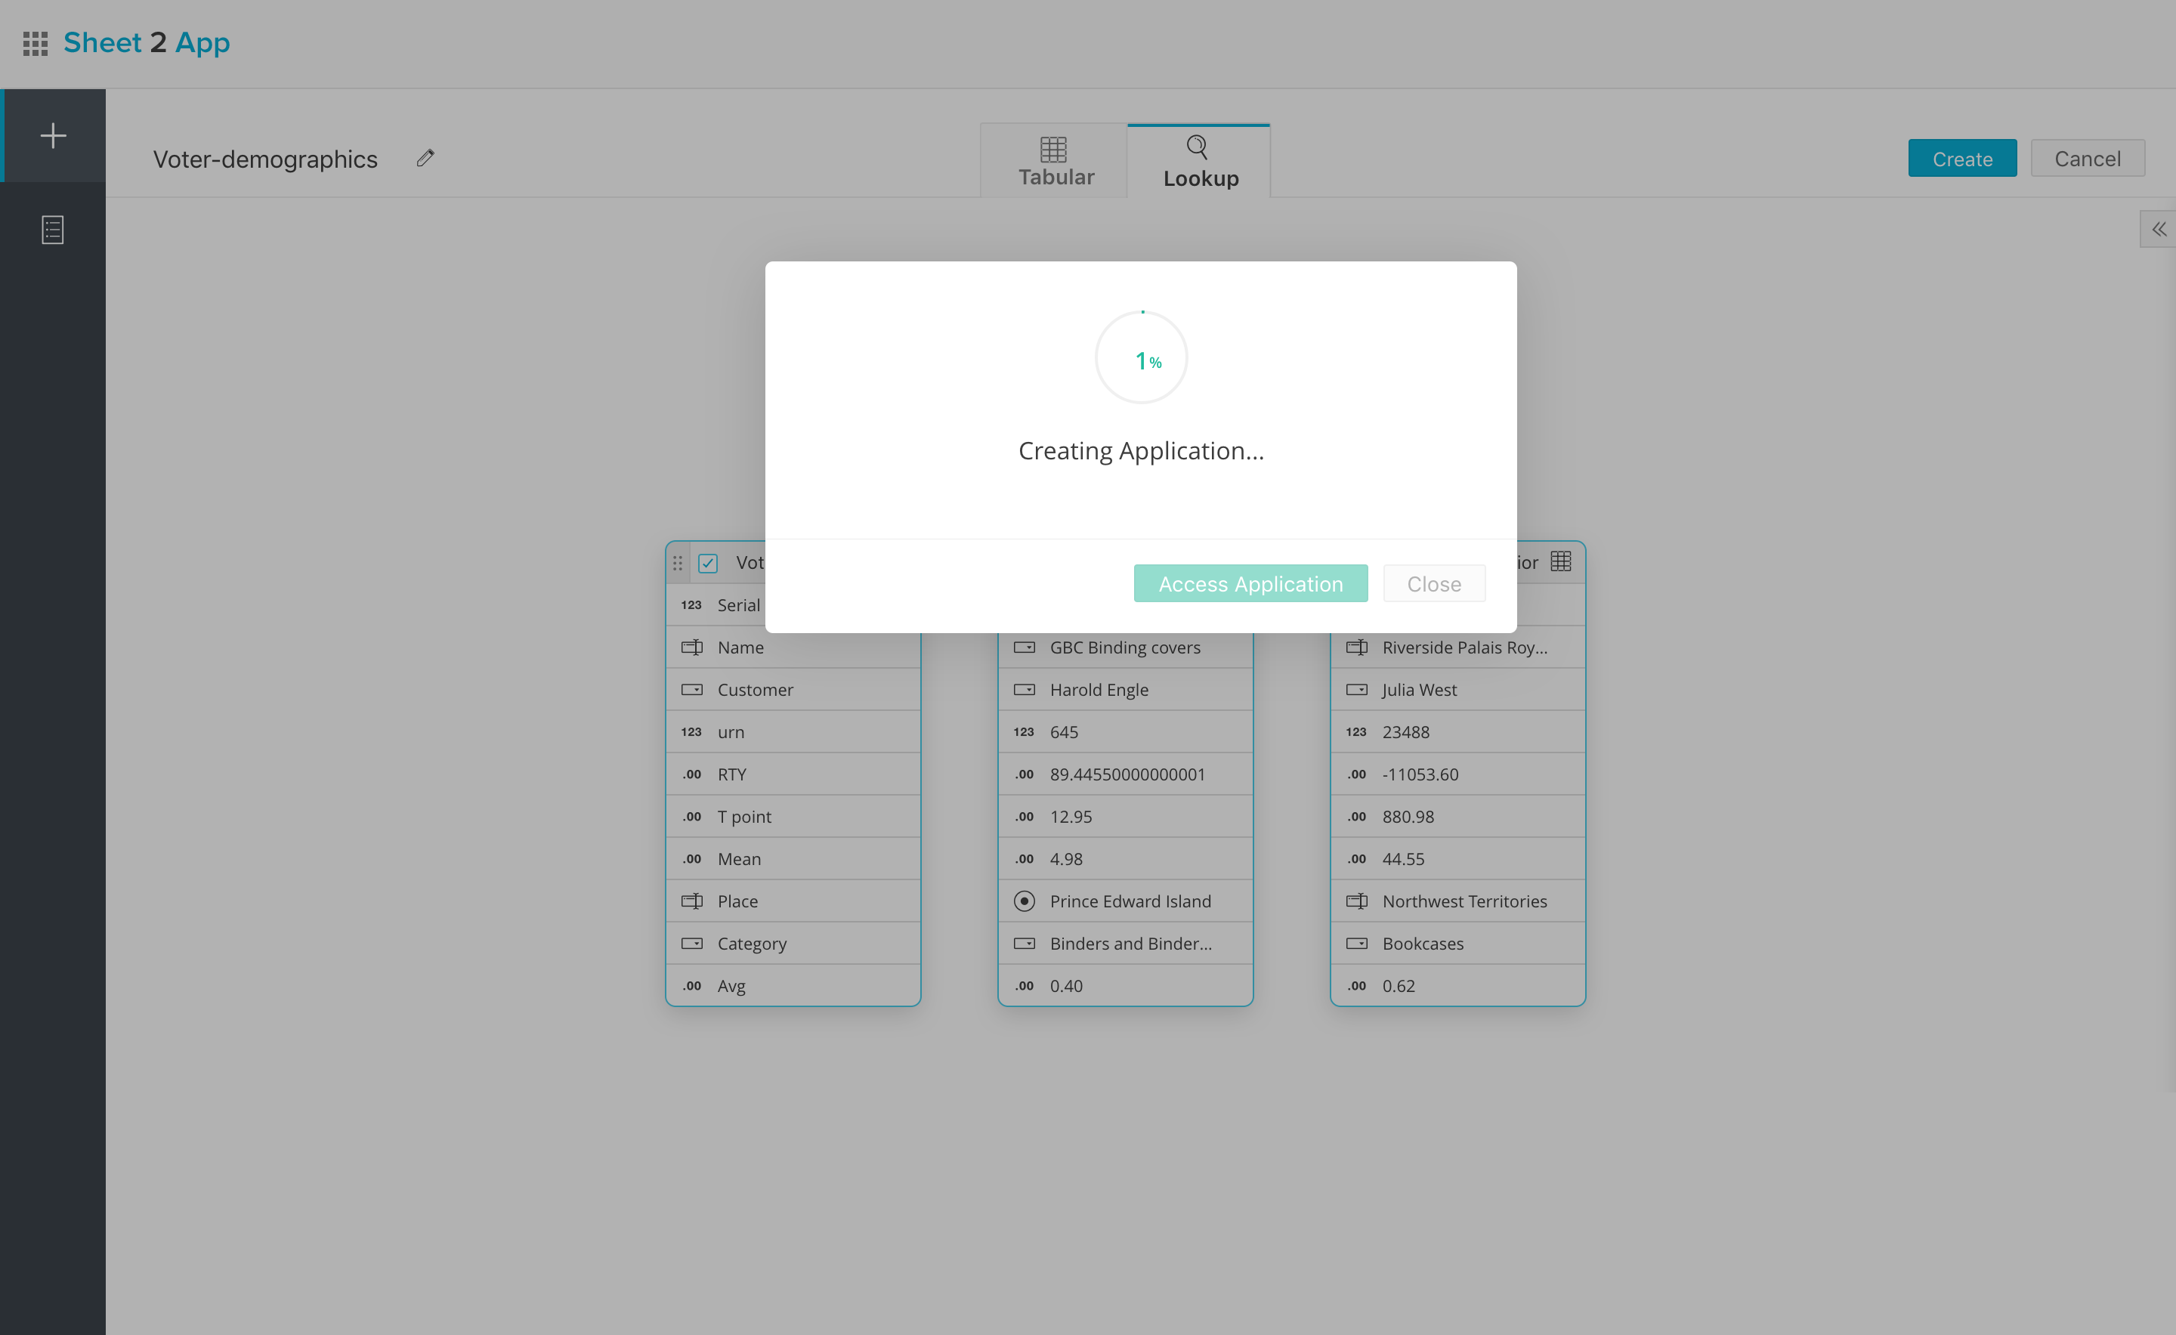Click the text field icon beside Riverside Palais Roy...

pyautogui.click(x=1357, y=647)
